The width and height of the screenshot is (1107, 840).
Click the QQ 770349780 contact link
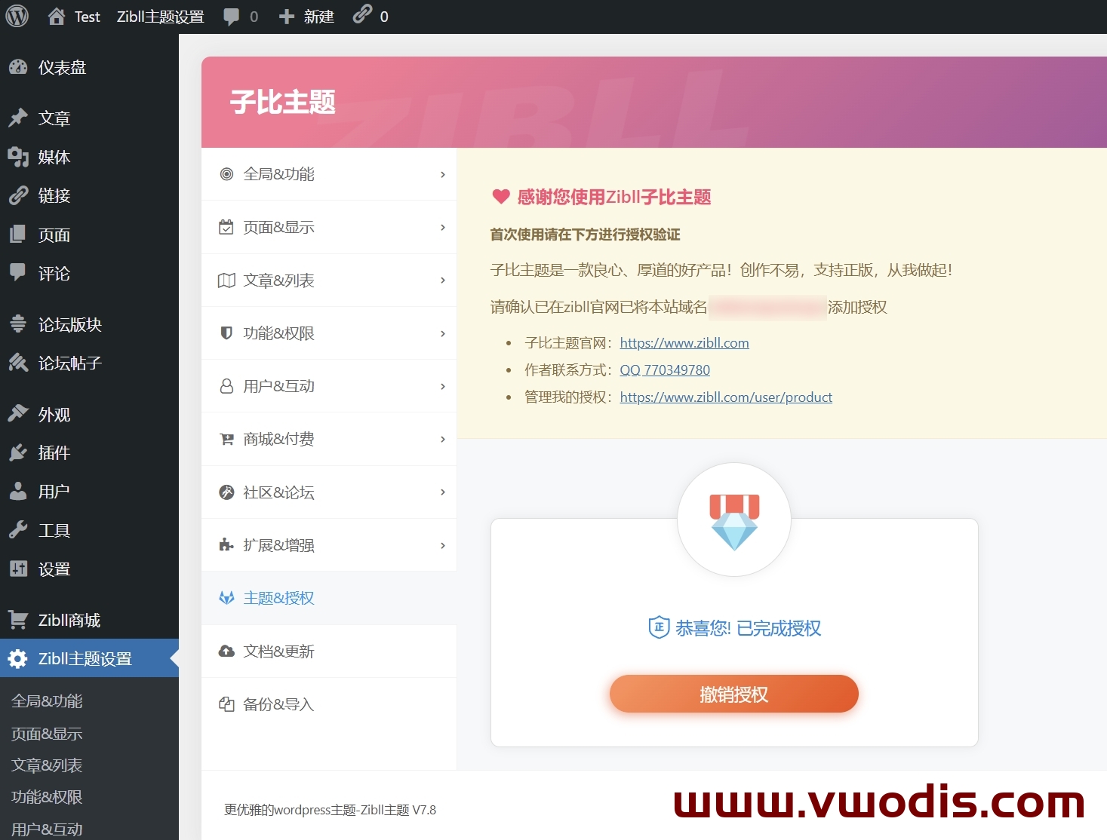tap(664, 369)
